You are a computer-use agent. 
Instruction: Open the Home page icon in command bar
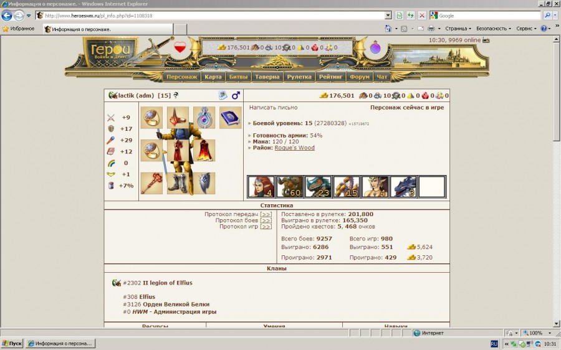pyautogui.click(x=388, y=28)
